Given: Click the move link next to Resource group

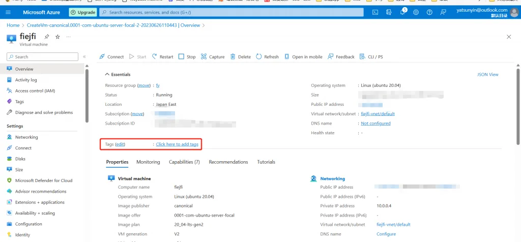Looking at the screenshot, I should [144, 85].
